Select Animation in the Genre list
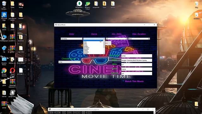 [x=93, y=52]
